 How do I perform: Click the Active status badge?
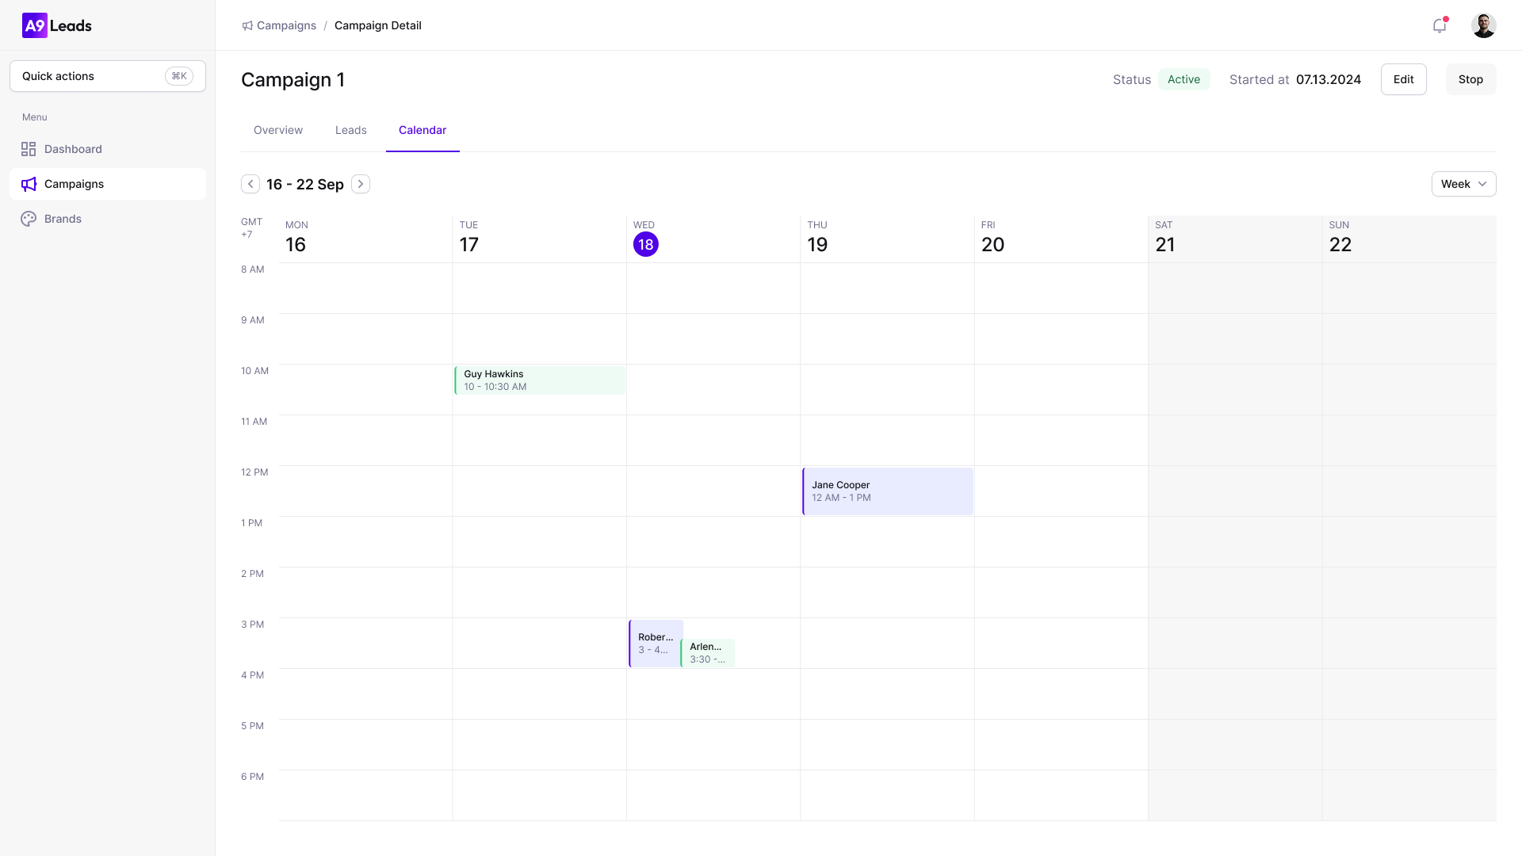pyautogui.click(x=1184, y=79)
